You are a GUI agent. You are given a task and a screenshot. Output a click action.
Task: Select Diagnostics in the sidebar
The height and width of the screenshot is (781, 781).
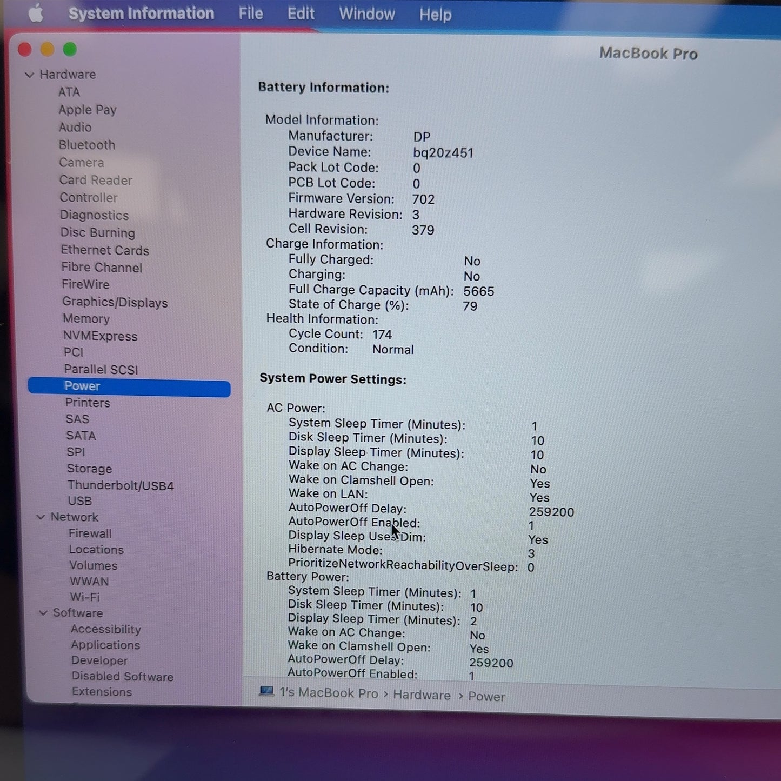coord(95,215)
